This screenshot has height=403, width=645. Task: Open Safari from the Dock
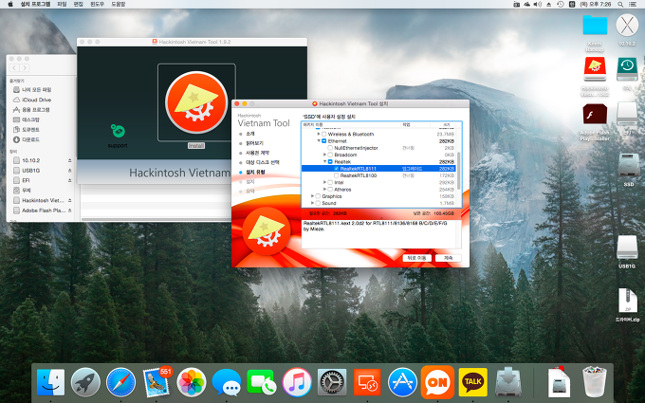click(121, 382)
